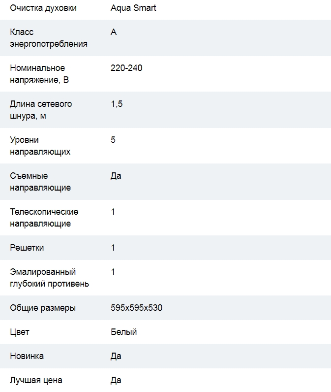
Task: Select the '220-240' voltage value
Action: 126,68
